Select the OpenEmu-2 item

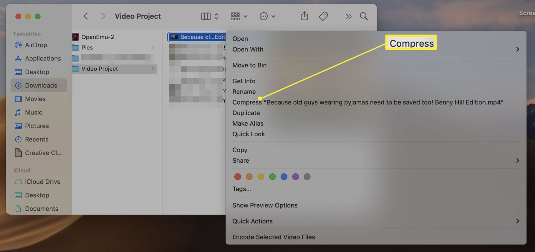pyautogui.click(x=97, y=37)
